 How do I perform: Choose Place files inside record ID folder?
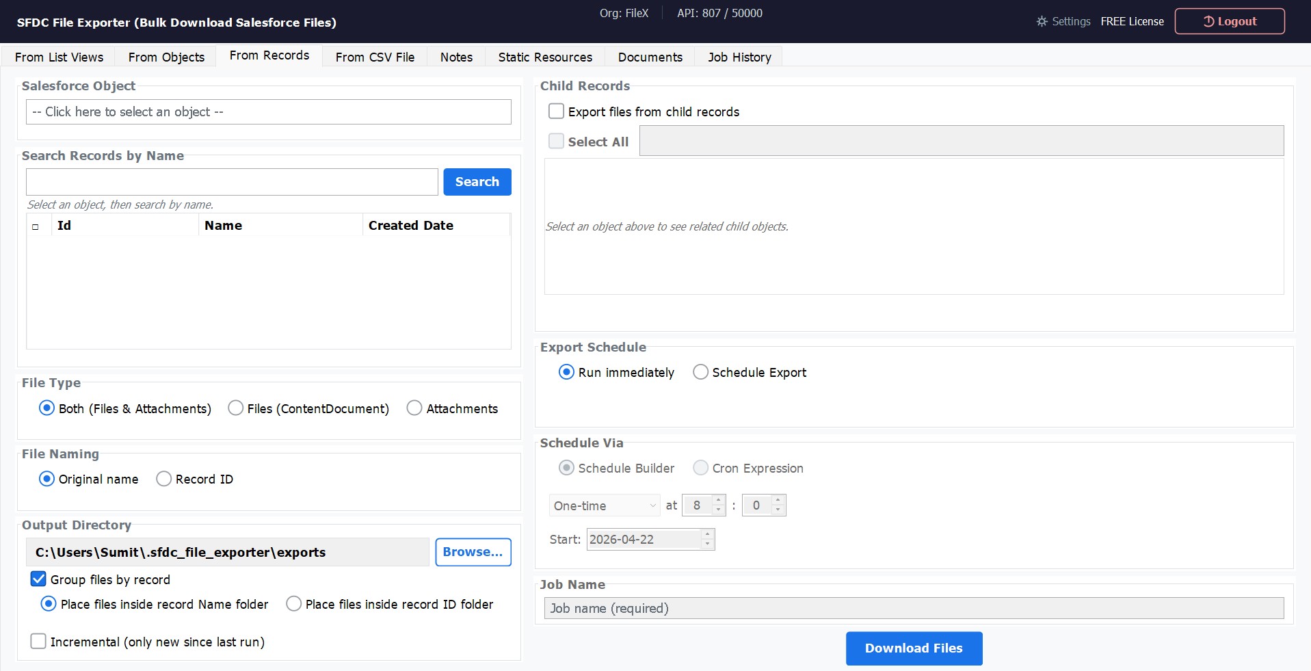pyautogui.click(x=294, y=604)
